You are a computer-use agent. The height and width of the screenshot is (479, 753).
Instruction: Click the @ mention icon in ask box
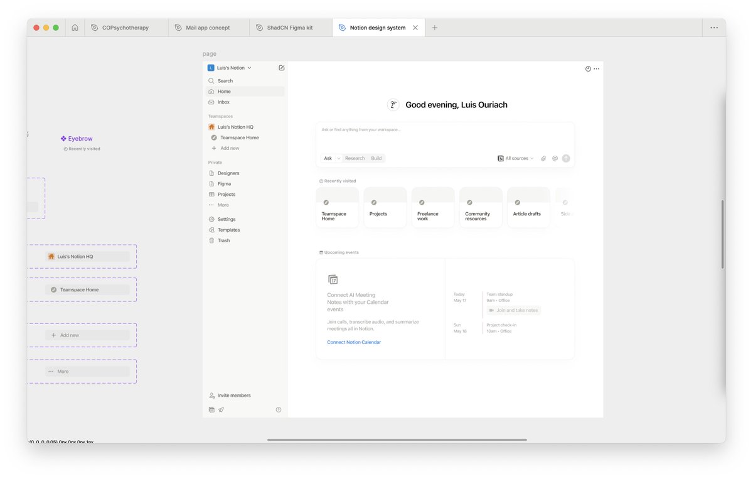tap(555, 159)
